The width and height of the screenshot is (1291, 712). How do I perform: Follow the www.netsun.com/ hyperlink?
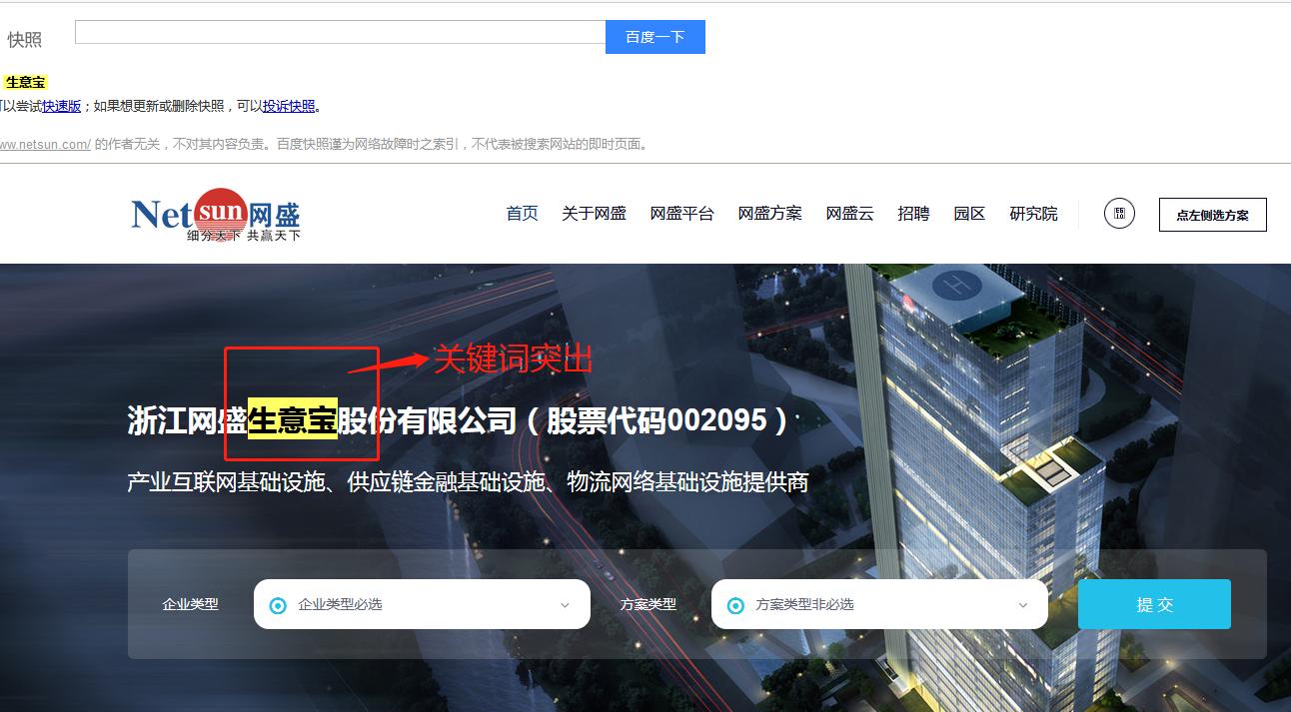[44, 143]
